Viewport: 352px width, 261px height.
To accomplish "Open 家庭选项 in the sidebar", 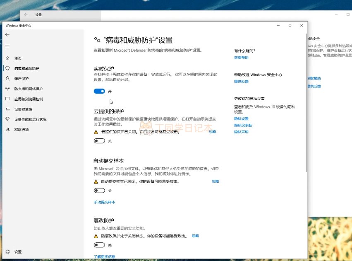I will (22, 130).
